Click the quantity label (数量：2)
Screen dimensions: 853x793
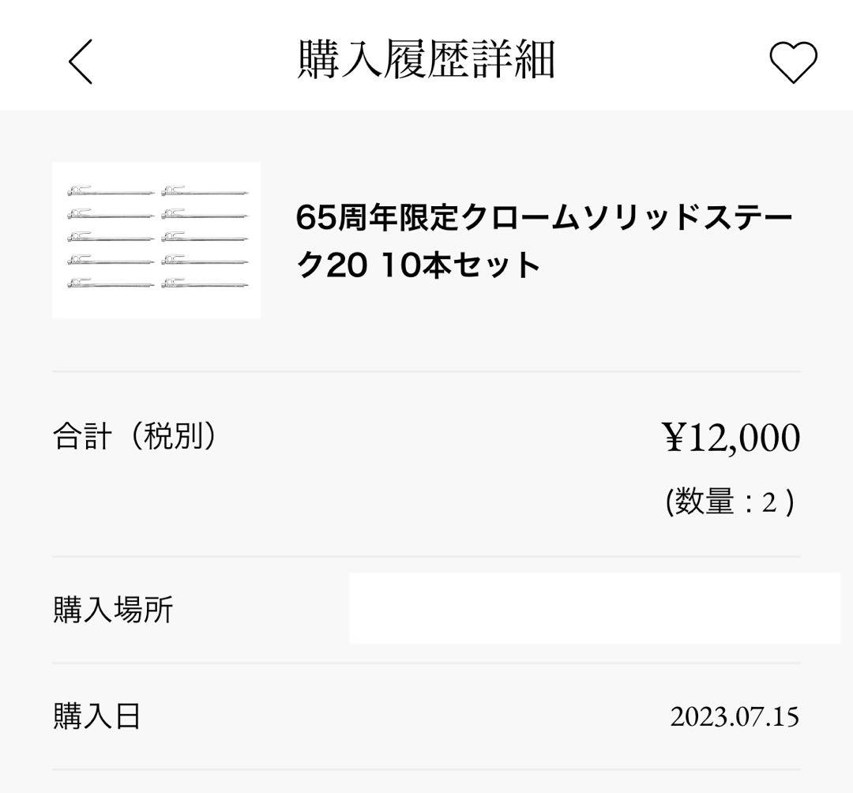(x=731, y=499)
